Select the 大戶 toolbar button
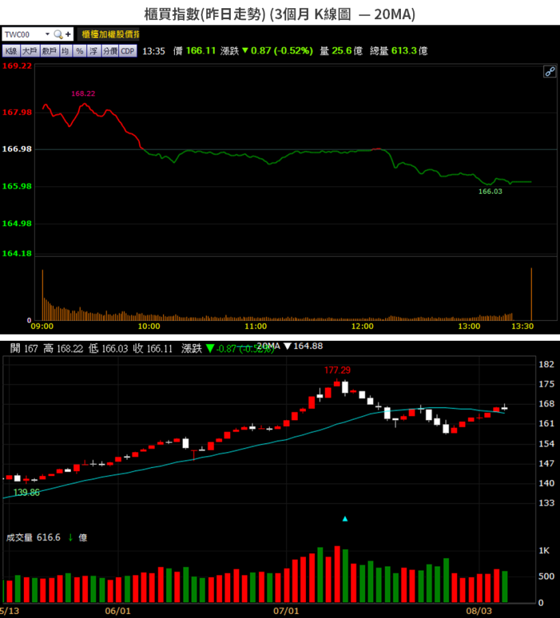560x618 pixels. point(30,51)
